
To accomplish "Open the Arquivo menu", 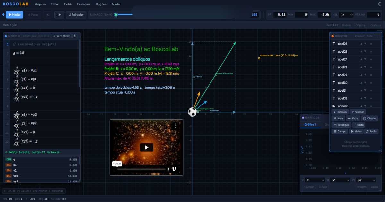I will pos(40,4).
